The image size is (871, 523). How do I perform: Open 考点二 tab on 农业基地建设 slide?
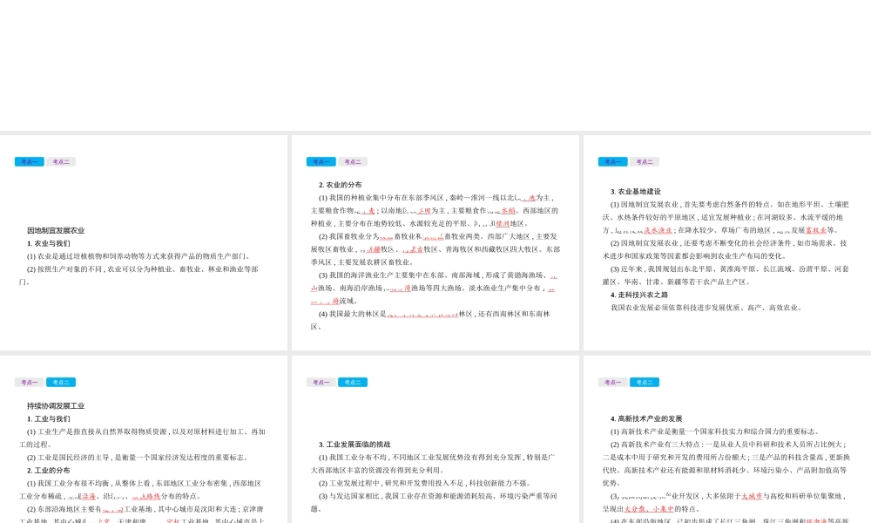coord(645,162)
